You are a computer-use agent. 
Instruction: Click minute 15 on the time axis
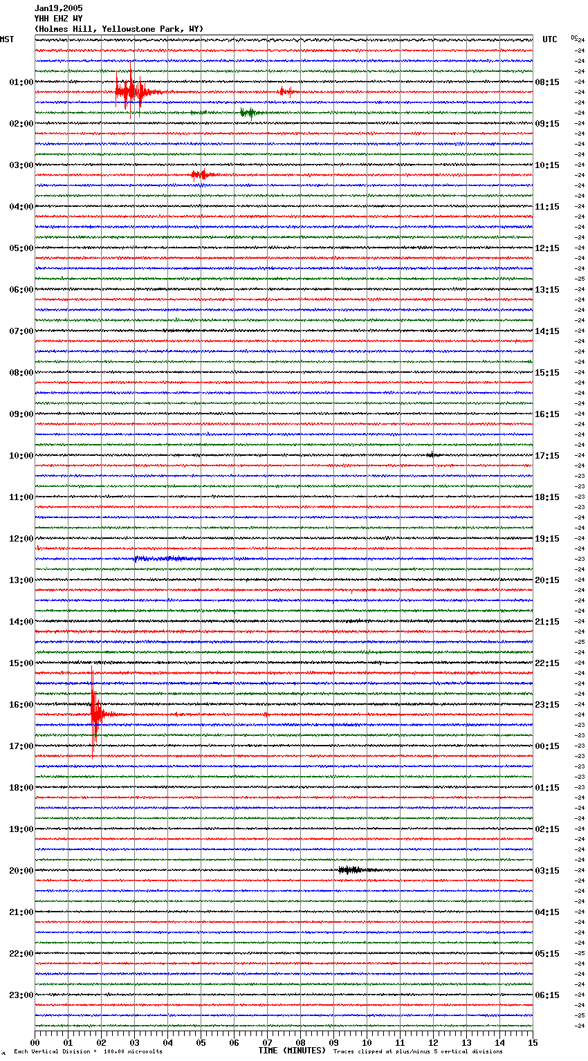pyautogui.click(x=533, y=1042)
